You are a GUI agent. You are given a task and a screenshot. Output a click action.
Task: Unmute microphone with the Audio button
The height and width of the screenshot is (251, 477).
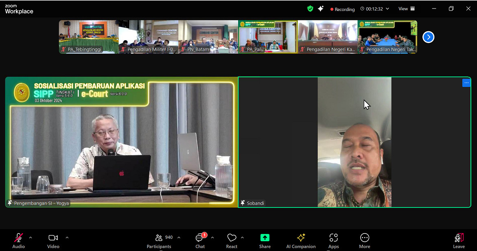point(18,240)
